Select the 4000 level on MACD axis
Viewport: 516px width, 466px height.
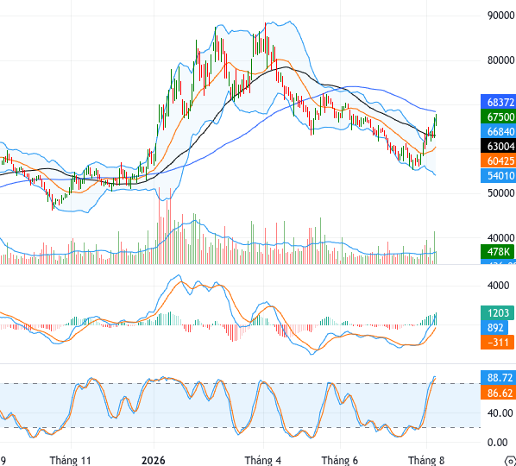(x=498, y=285)
